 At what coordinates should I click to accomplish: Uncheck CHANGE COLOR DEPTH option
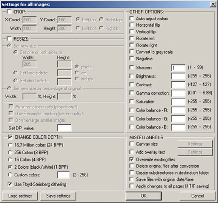pos(10,137)
